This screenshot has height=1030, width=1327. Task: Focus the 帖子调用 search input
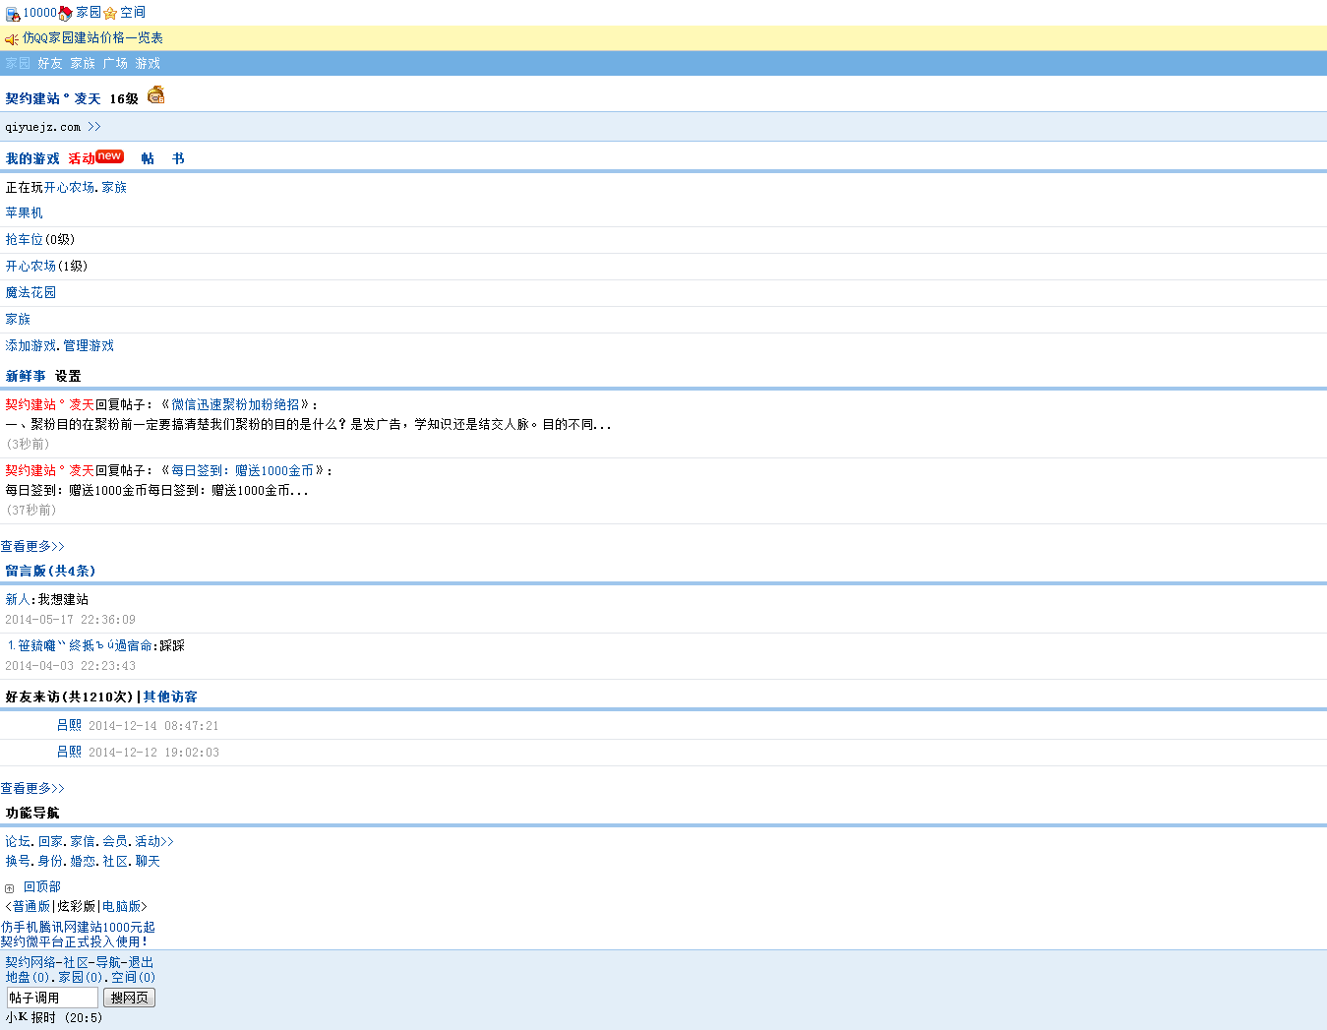coord(52,998)
